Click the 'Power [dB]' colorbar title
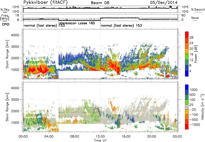Screen dimensions: 205x142 (x=196, y=54)
